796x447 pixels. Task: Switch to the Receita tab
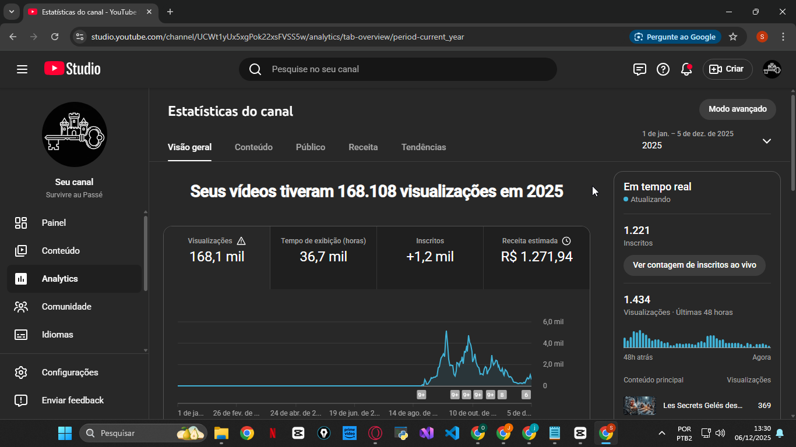point(363,147)
